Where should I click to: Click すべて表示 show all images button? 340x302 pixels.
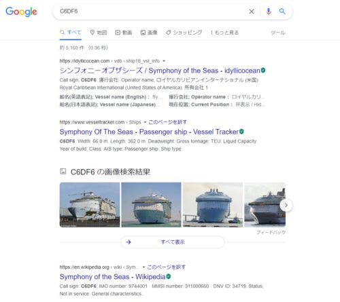(x=173, y=242)
